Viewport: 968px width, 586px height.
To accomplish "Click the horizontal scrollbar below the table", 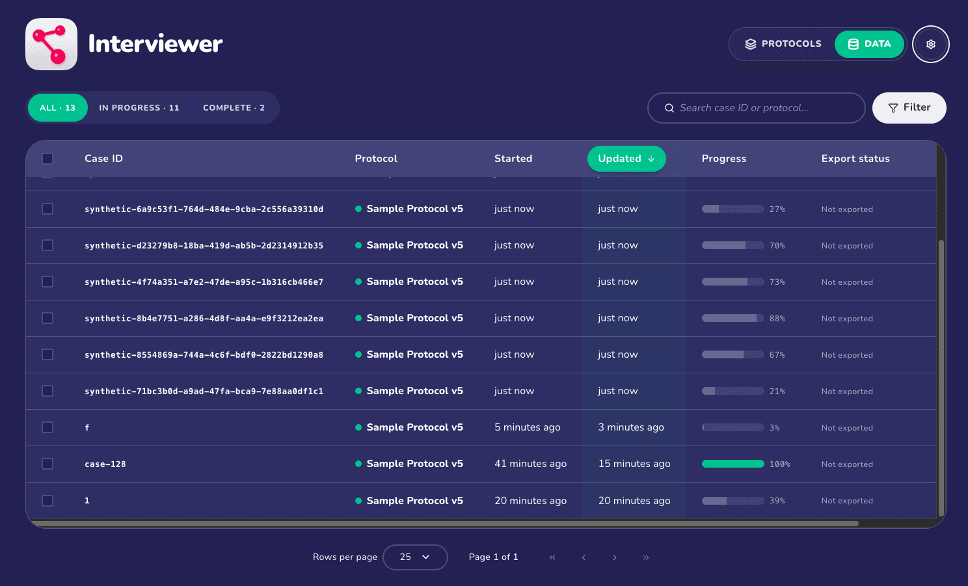I will pyautogui.click(x=444, y=524).
